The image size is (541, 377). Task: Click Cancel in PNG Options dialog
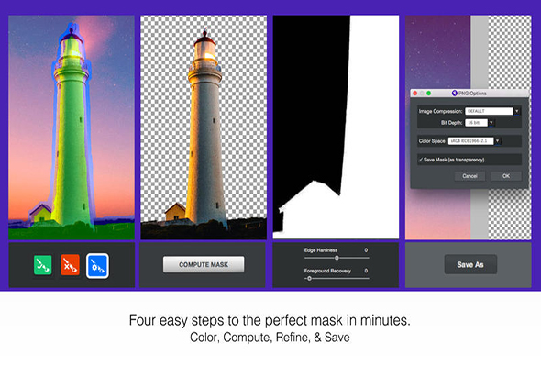tap(469, 176)
